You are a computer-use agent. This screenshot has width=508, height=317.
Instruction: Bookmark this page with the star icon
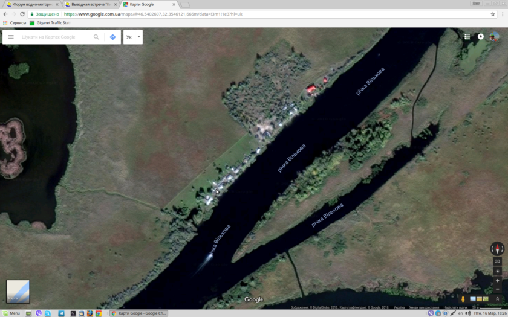pyautogui.click(x=493, y=14)
